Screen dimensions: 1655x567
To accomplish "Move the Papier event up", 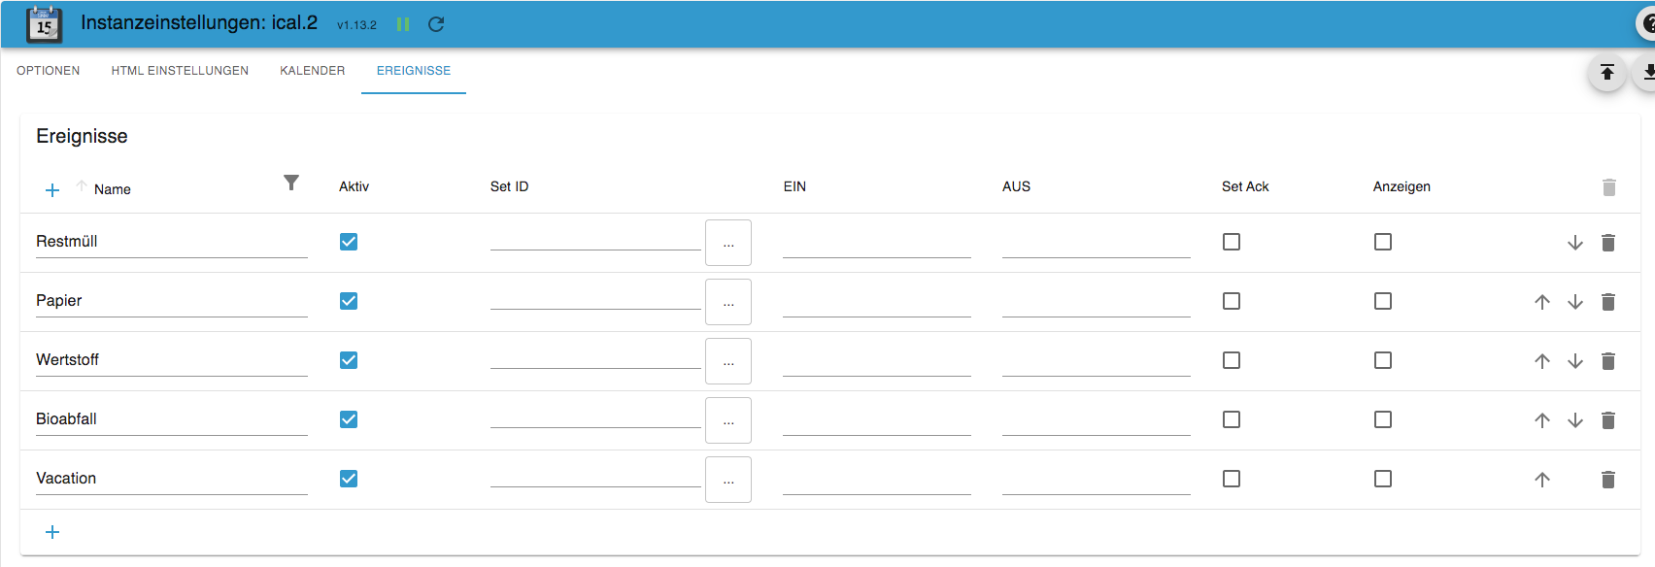I will pyautogui.click(x=1542, y=302).
